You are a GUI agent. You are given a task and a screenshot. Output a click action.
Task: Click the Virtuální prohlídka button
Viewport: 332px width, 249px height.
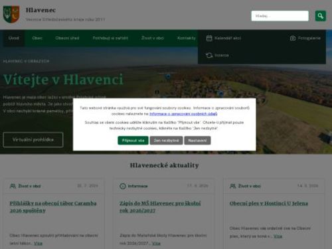coord(33,139)
